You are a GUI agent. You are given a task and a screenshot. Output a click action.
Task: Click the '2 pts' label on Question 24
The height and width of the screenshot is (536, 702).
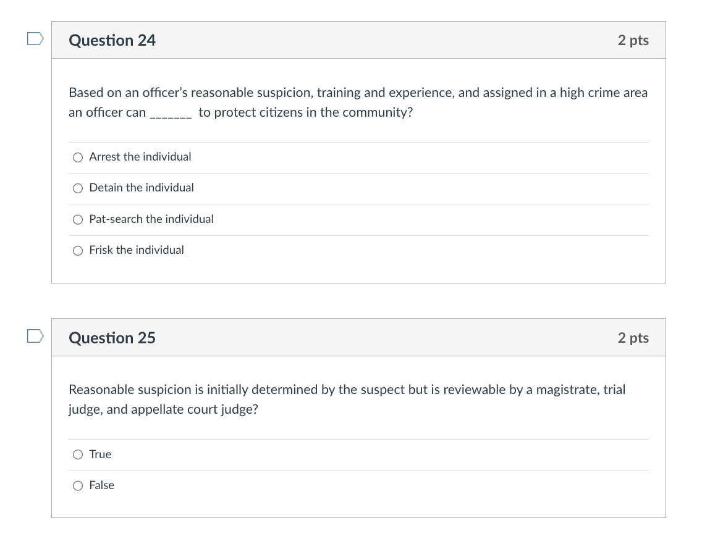(x=633, y=40)
